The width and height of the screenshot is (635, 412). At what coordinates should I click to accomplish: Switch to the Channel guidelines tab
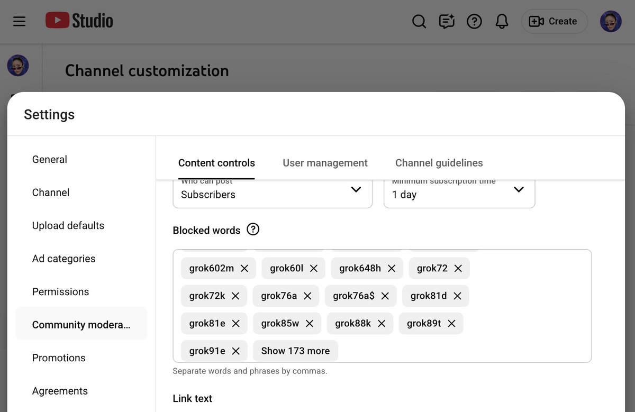(x=439, y=163)
